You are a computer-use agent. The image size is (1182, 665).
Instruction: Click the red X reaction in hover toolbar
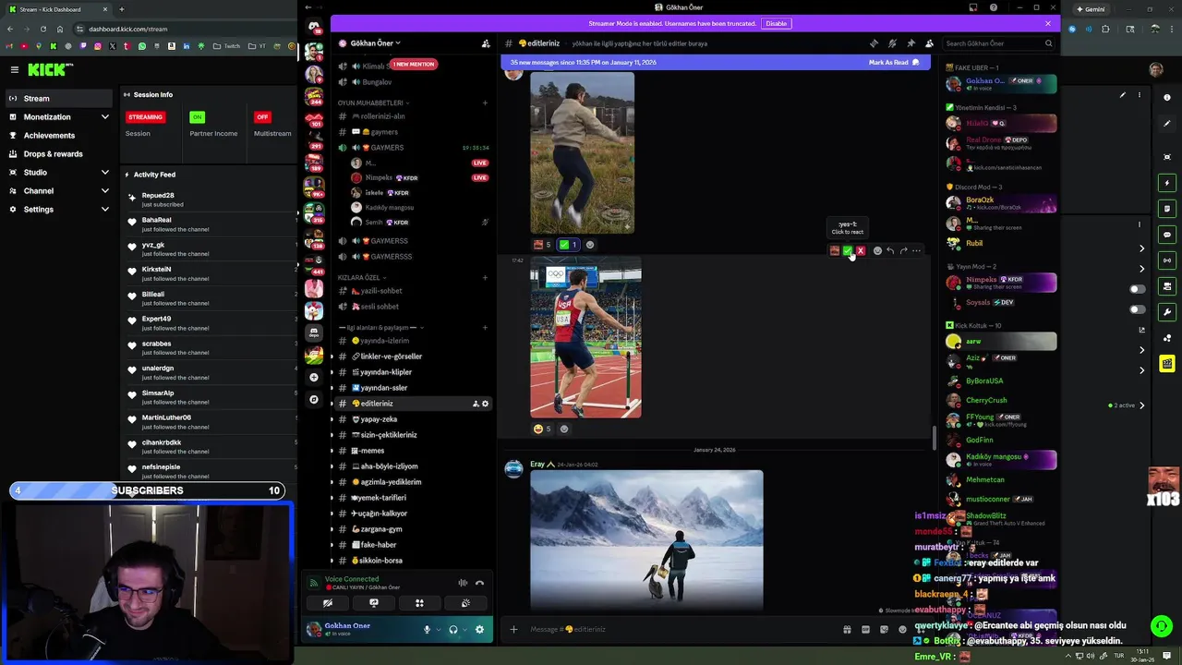click(x=861, y=250)
